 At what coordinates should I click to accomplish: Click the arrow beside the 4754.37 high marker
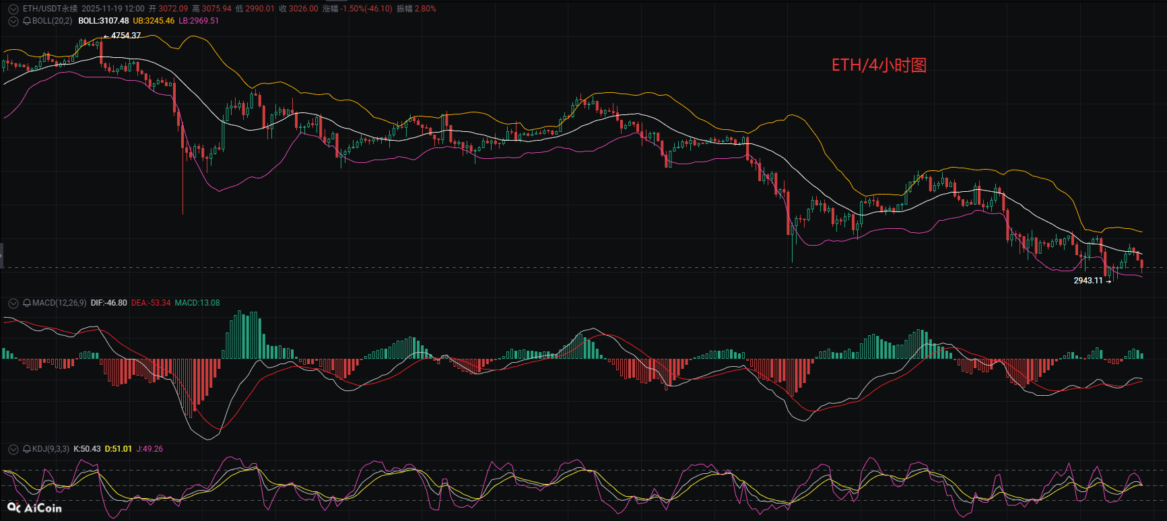[106, 36]
